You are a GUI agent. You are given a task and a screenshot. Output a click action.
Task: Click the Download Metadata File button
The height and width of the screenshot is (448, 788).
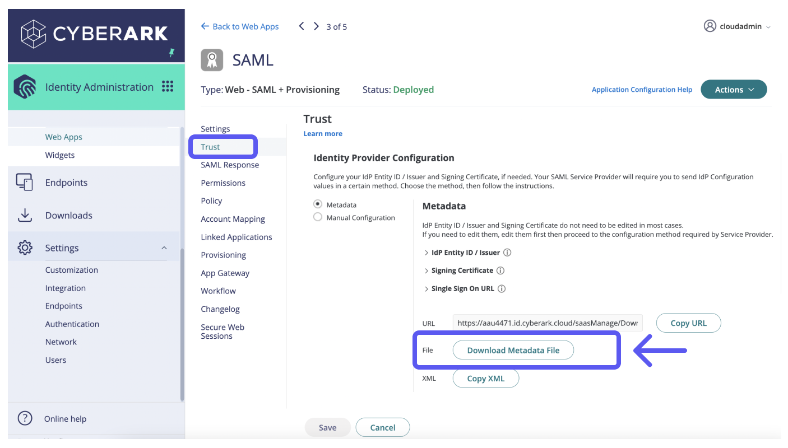[x=513, y=349]
